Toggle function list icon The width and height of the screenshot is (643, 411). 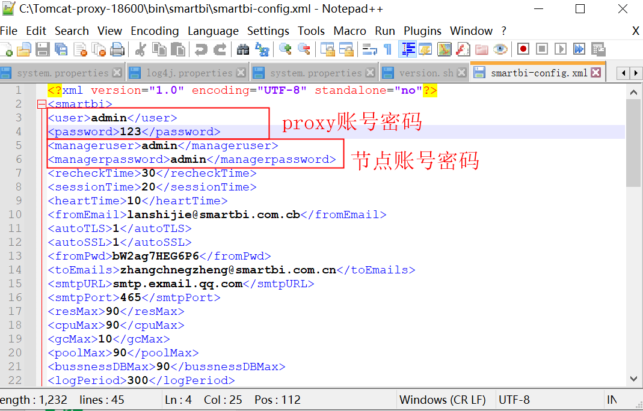point(463,50)
